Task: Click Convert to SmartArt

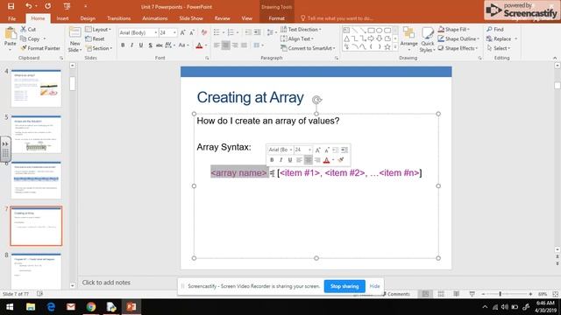Action: (x=308, y=48)
